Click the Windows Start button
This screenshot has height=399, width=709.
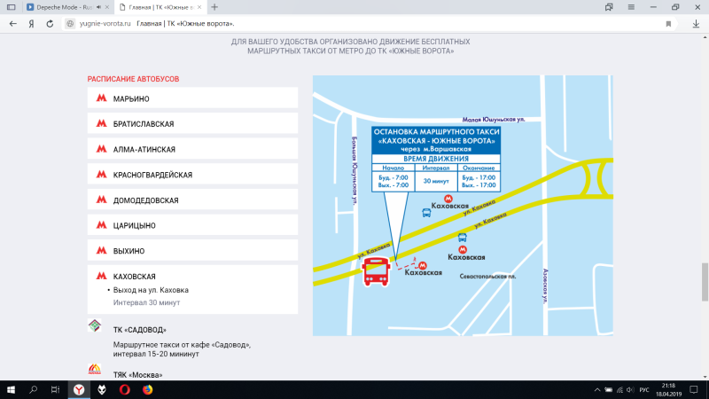click(12, 389)
